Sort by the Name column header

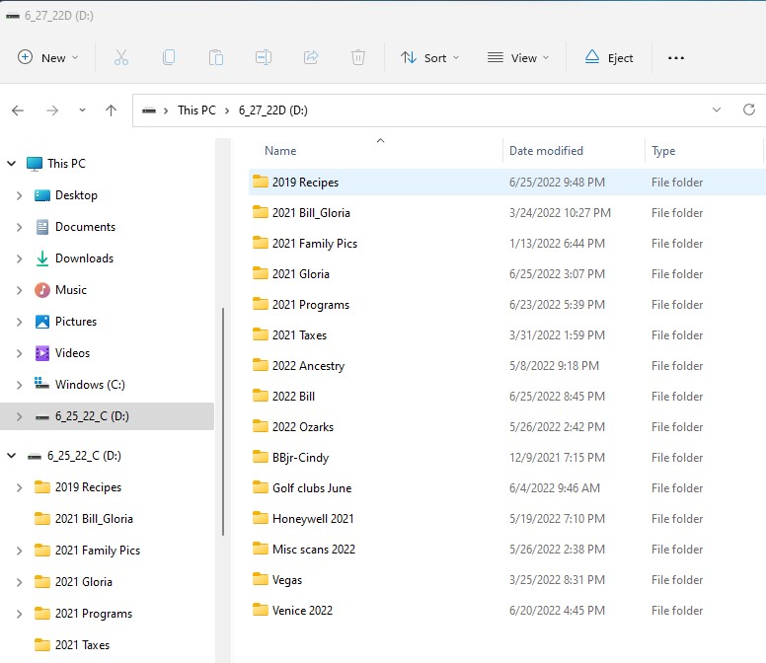280,151
